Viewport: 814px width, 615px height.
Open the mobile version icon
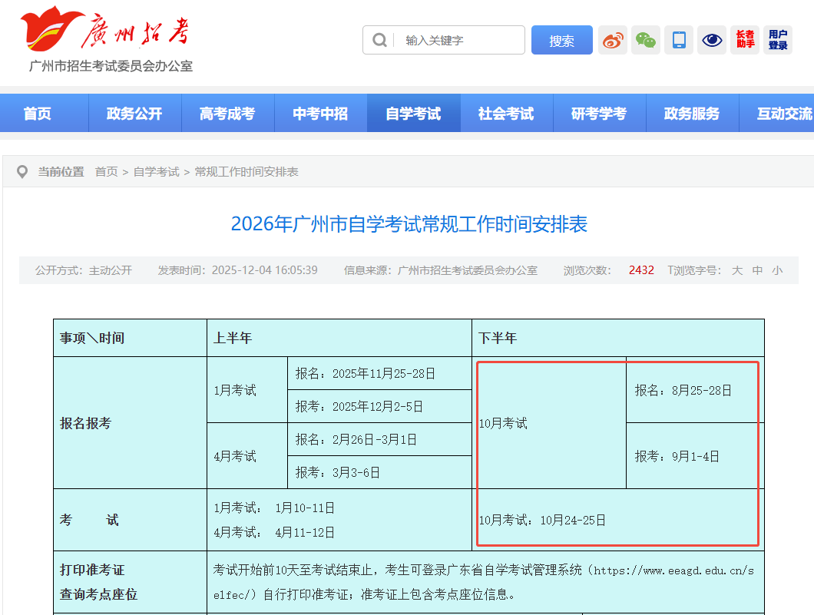(679, 40)
